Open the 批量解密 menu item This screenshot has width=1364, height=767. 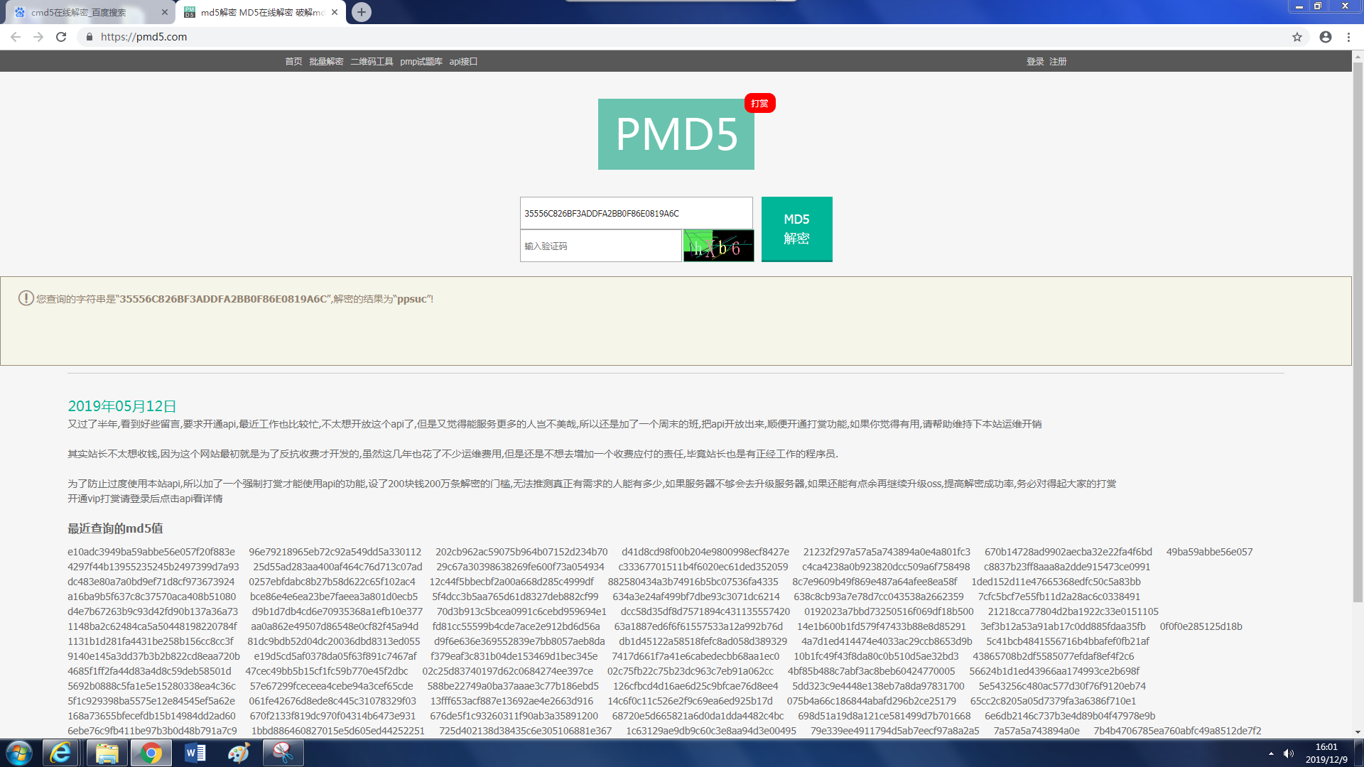click(x=326, y=62)
